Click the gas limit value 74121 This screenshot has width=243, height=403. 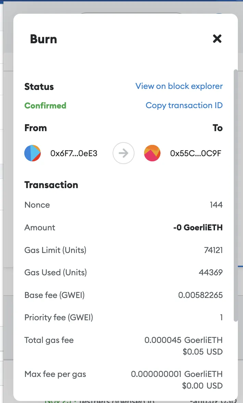(x=213, y=250)
